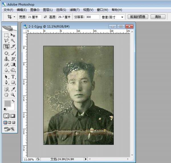Select the Hand tool
Viewport: 171px width, 163px height.
tap(6, 95)
